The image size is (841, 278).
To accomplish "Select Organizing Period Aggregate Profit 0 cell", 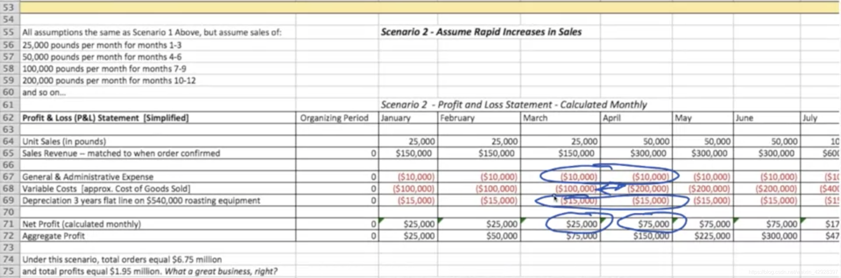I will coord(337,236).
